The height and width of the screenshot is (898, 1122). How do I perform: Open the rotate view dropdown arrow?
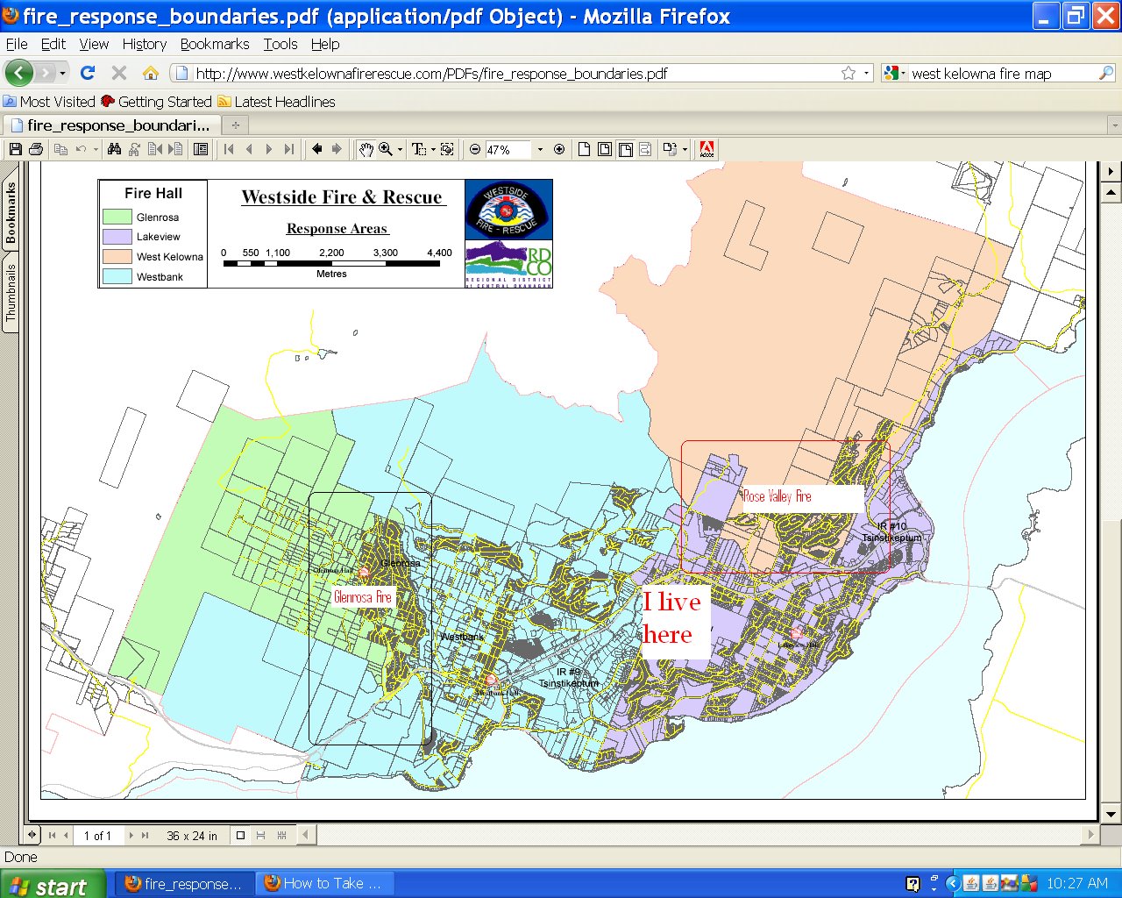coord(685,149)
